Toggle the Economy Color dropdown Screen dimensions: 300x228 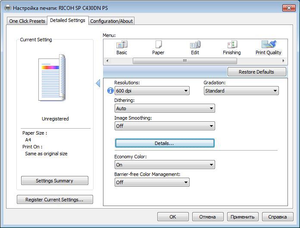point(165,165)
